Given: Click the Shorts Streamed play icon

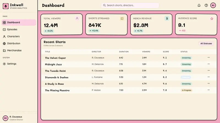Looking at the screenshot, I should point(122,18).
